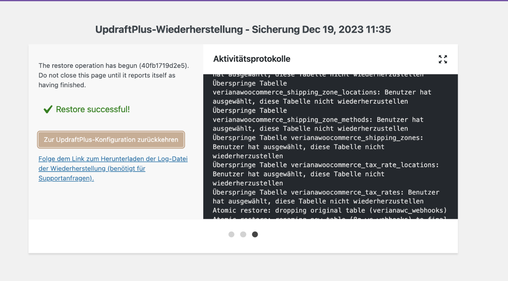Click 'Atomic restore: dropping original table' line

(x=330, y=210)
